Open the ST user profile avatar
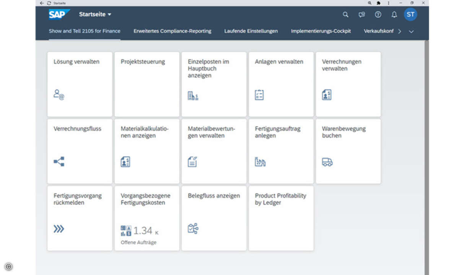Viewport: 459px width, 275px height. point(410,15)
